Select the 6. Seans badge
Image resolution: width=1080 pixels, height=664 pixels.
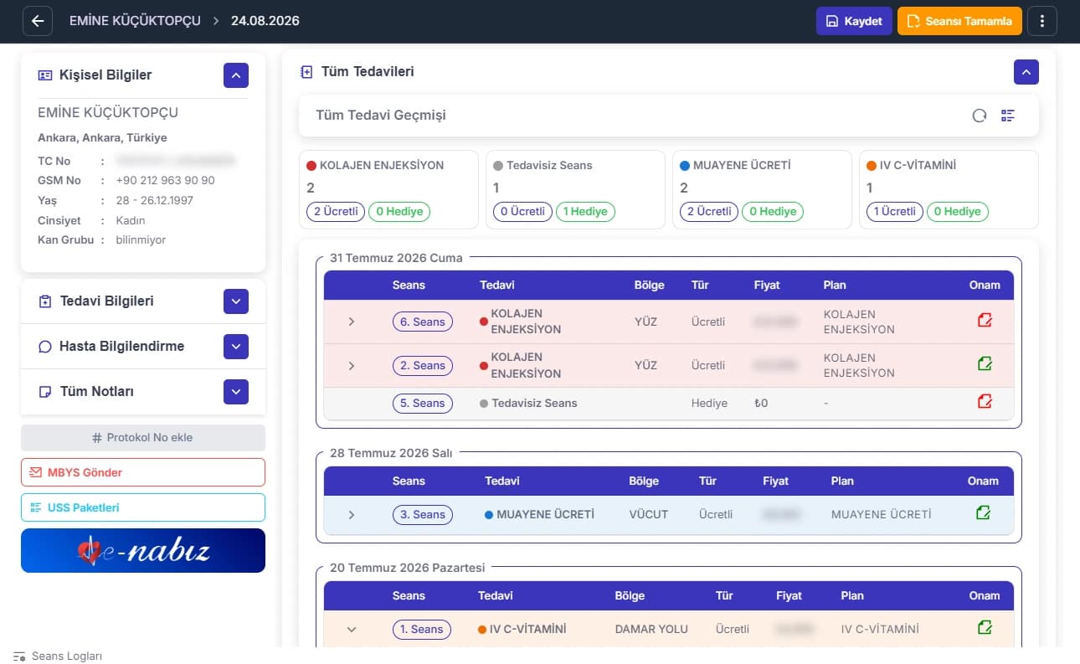pos(423,322)
